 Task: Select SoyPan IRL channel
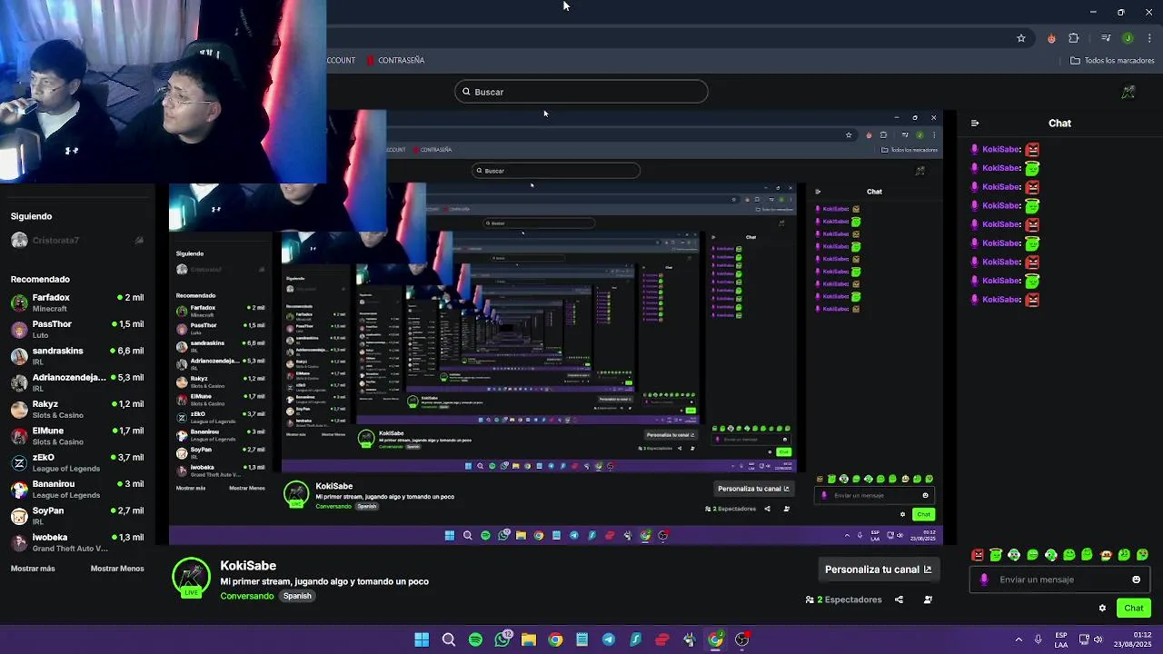[x=77, y=516]
